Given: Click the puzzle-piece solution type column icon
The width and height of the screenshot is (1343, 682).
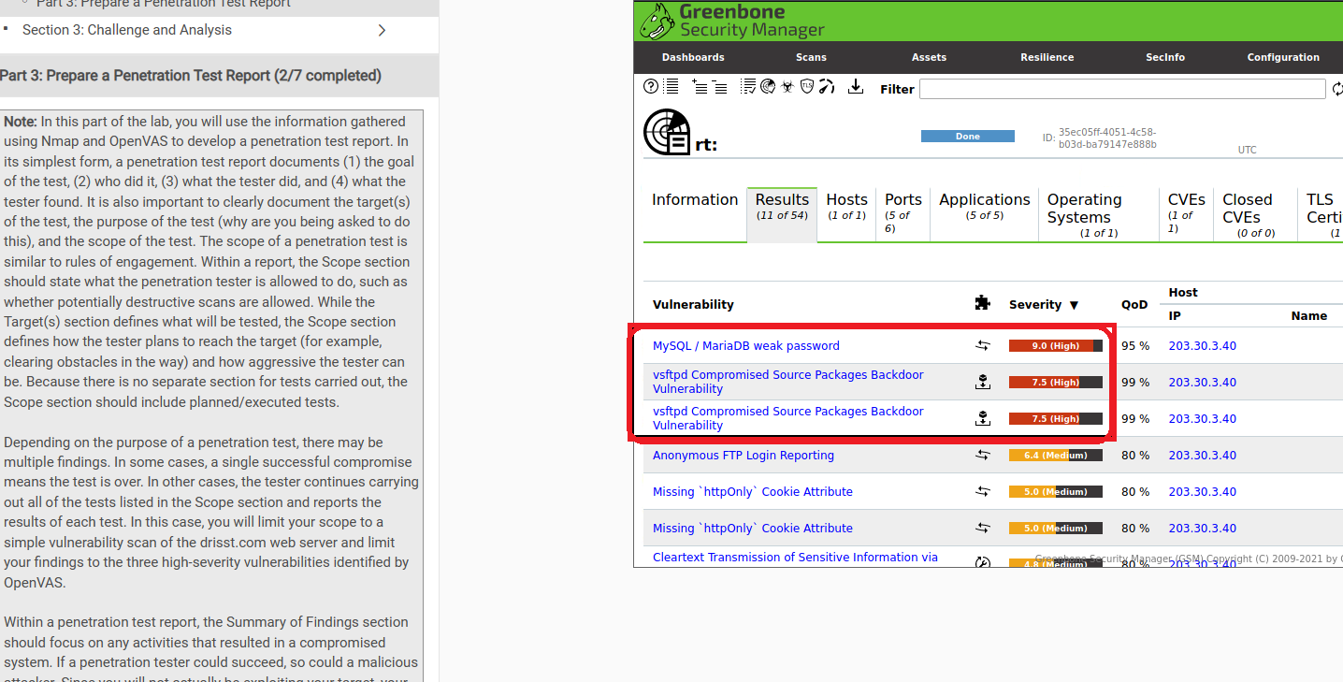Looking at the screenshot, I should [x=982, y=302].
